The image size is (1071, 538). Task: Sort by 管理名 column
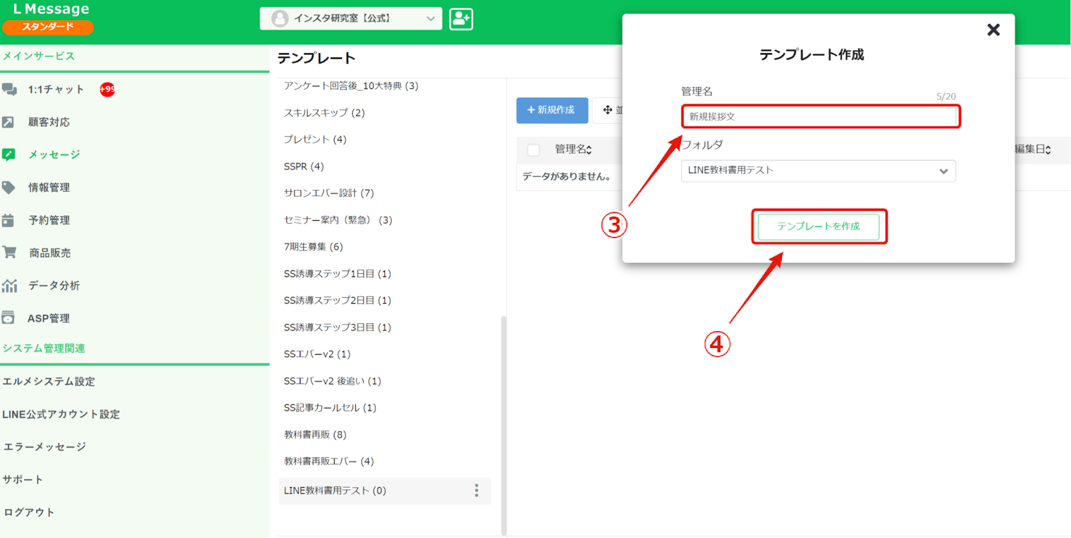click(573, 149)
